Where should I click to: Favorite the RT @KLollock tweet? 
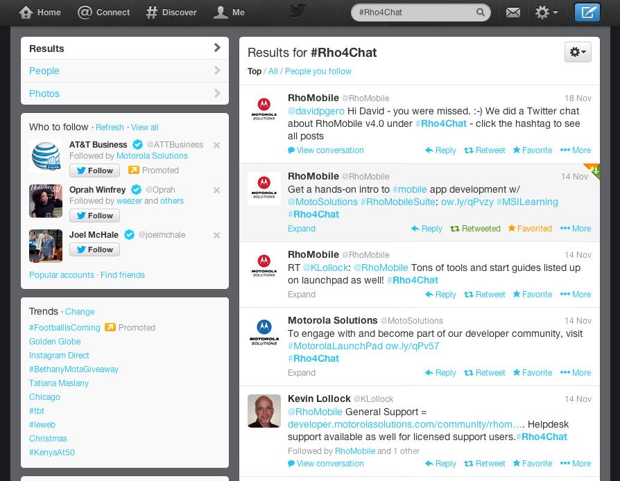tap(532, 295)
